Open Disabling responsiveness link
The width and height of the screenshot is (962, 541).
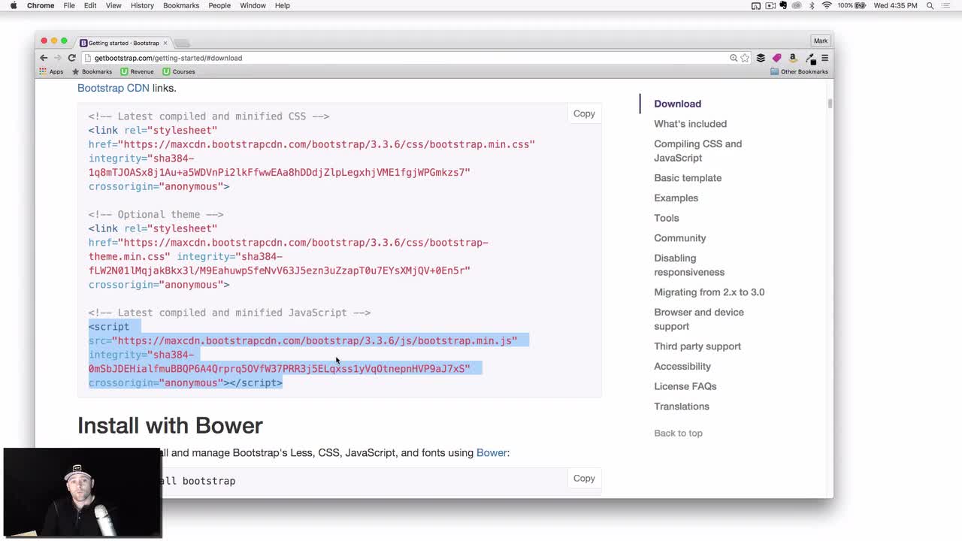pos(689,265)
